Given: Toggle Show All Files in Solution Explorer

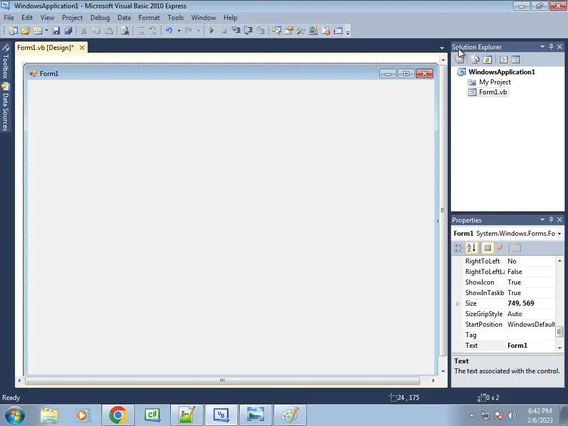Looking at the screenshot, I should click(475, 60).
